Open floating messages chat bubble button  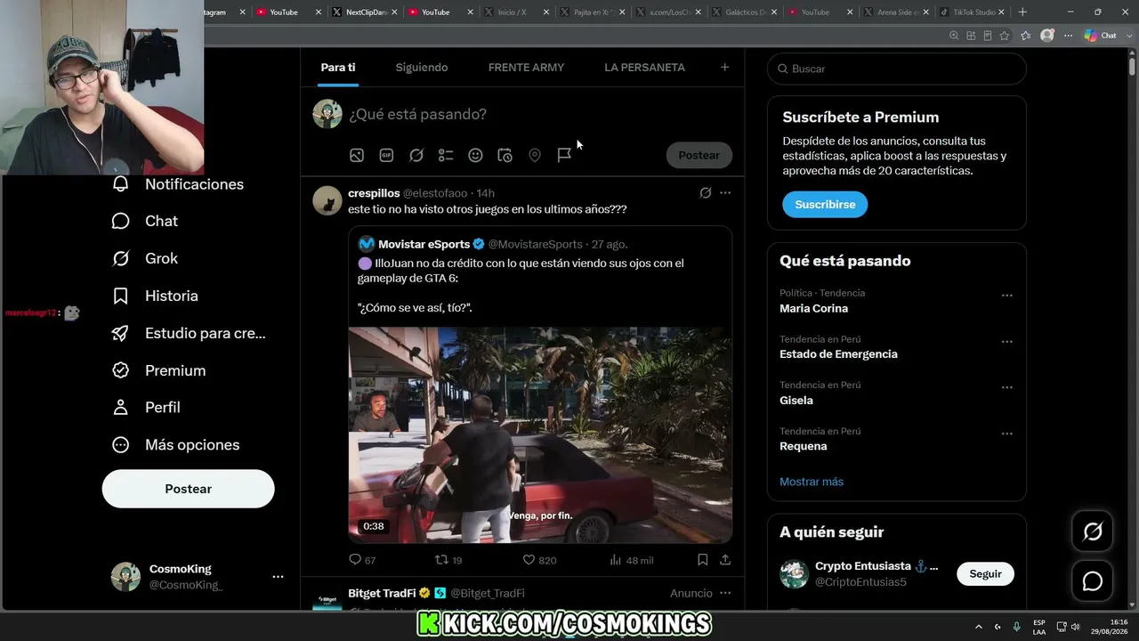pyautogui.click(x=1092, y=581)
